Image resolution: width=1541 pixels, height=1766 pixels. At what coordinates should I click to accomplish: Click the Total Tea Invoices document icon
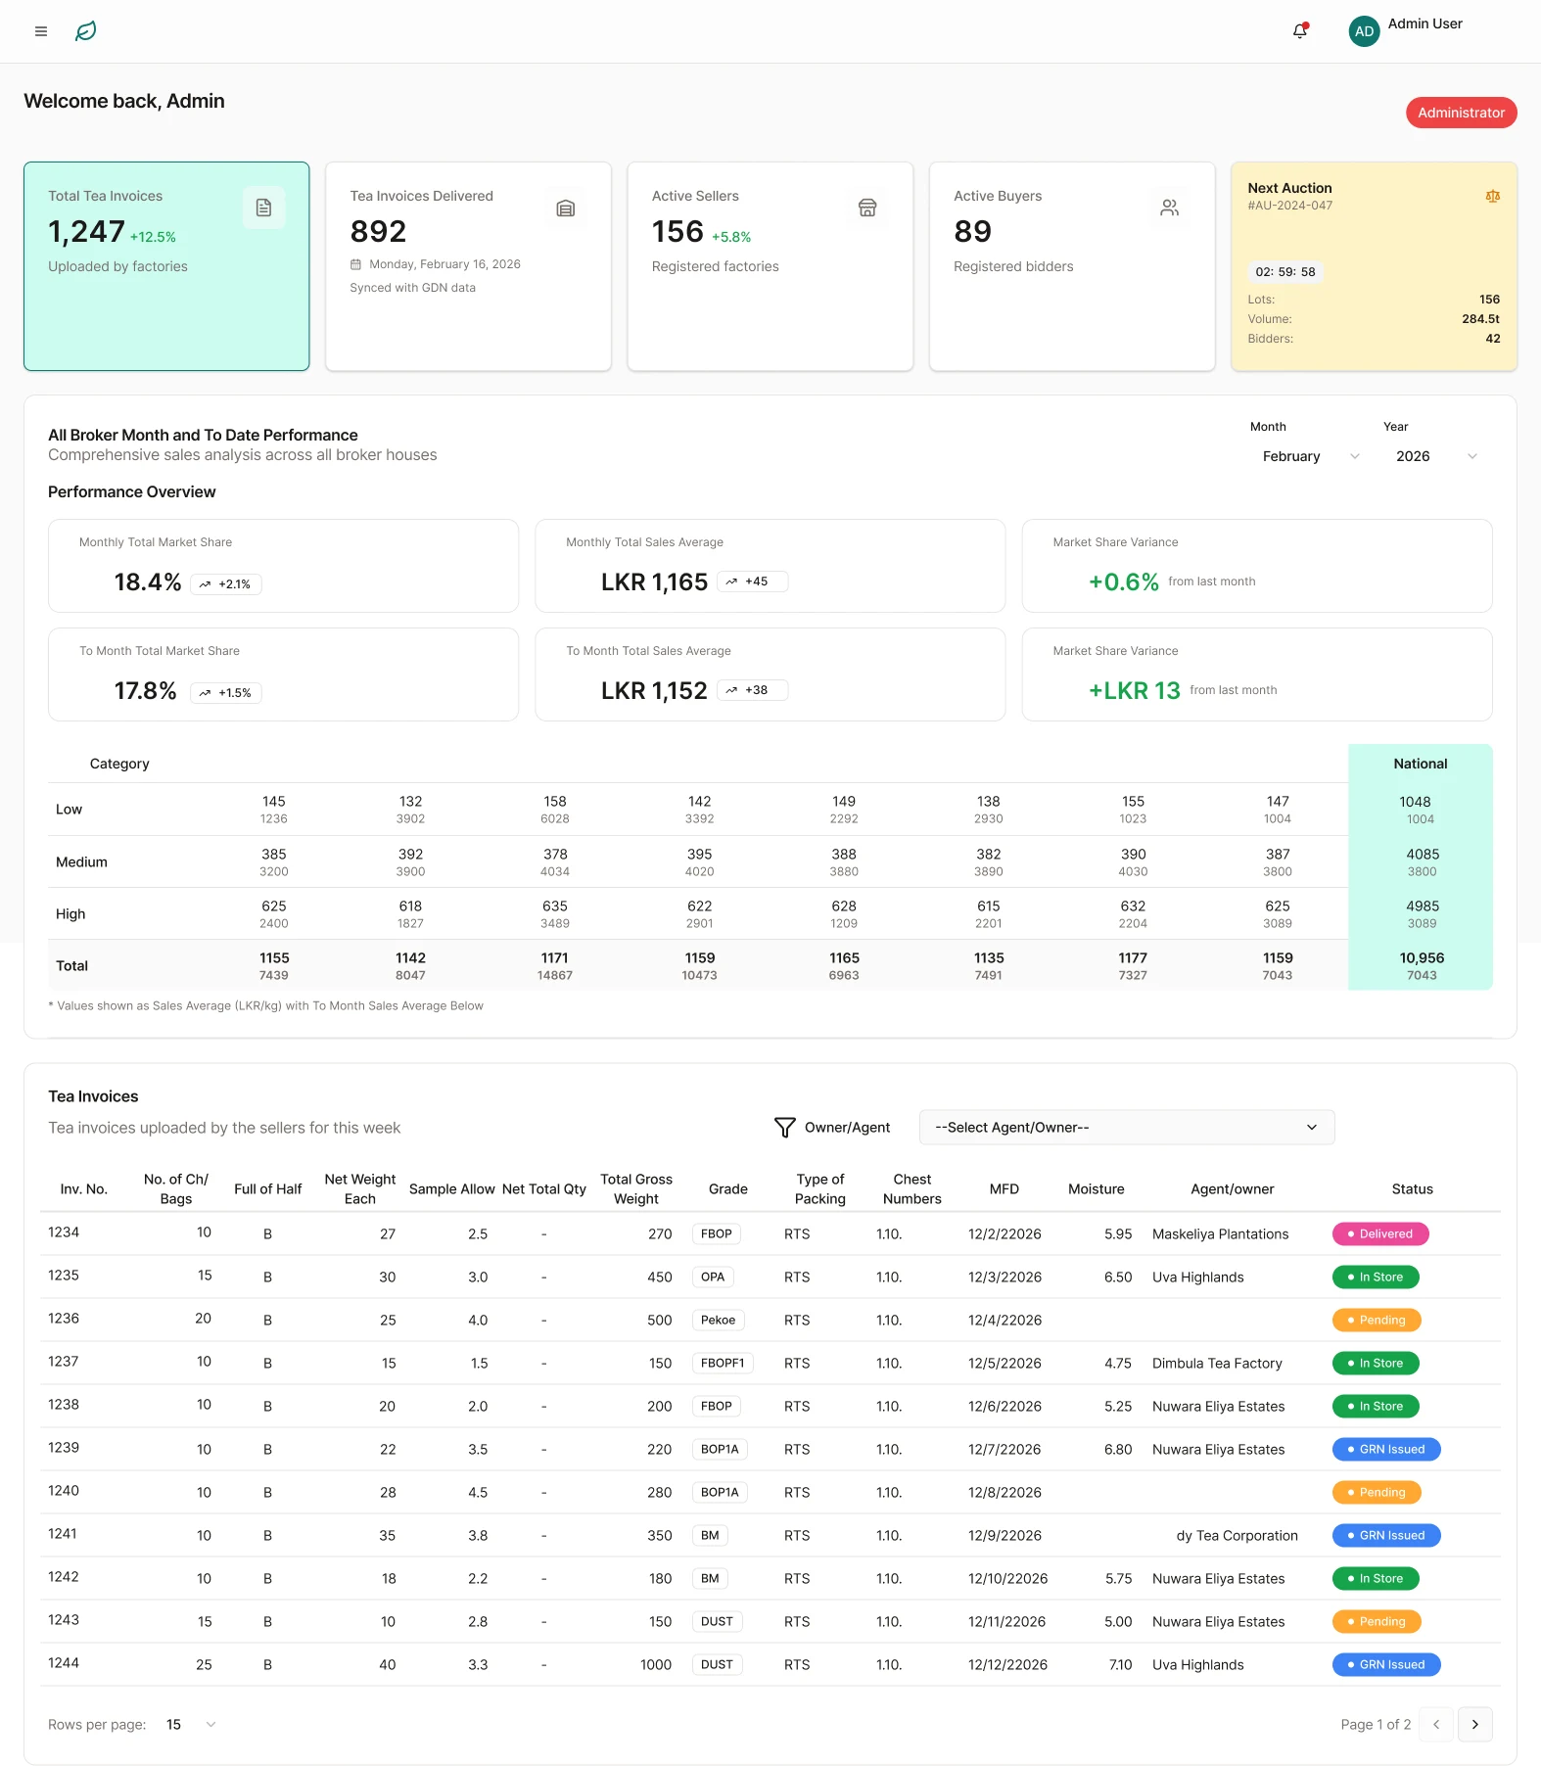263,208
